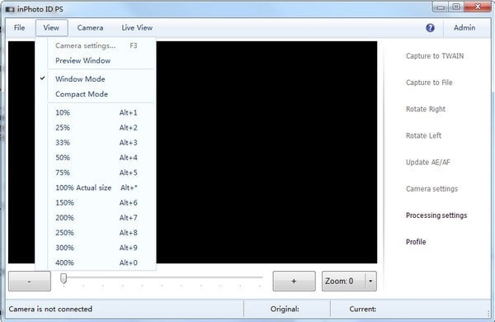495x322 pixels.
Task: Click the black live preview area
Action: [266, 152]
